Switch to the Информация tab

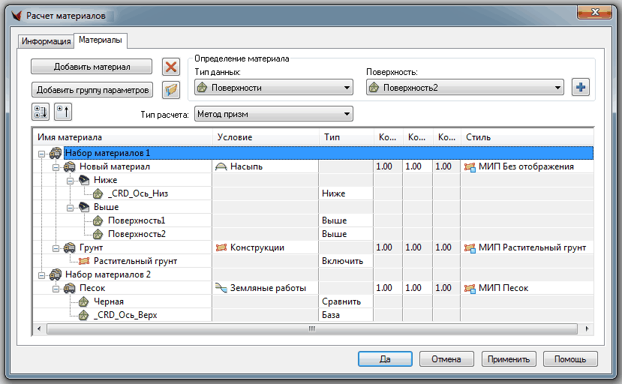pyautogui.click(x=46, y=41)
